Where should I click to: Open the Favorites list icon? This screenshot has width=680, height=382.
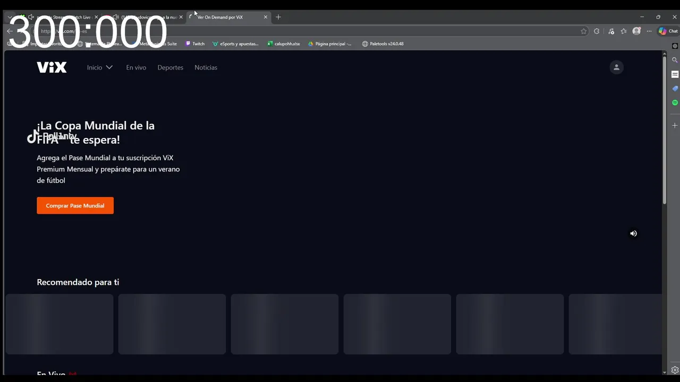pyautogui.click(x=624, y=31)
